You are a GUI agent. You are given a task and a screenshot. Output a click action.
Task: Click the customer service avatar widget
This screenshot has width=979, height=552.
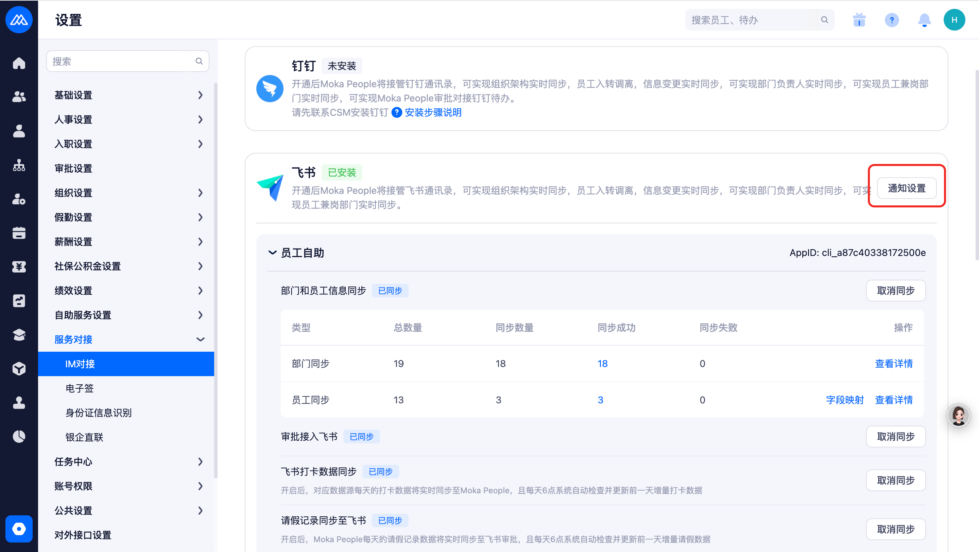pos(958,415)
